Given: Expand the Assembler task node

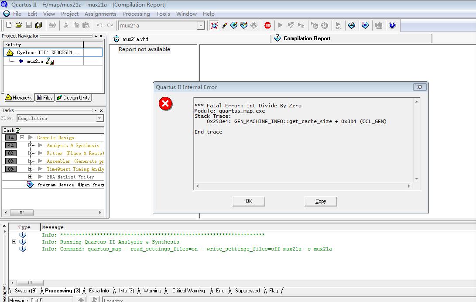Looking at the screenshot, I should pyautogui.click(x=31, y=161).
